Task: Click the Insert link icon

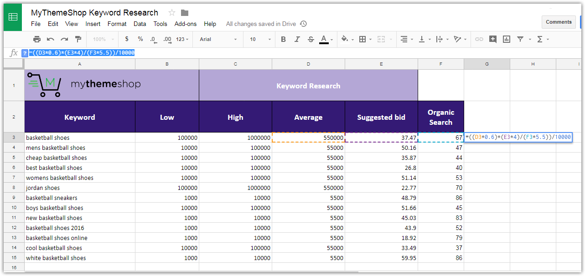Action: pyautogui.click(x=479, y=39)
